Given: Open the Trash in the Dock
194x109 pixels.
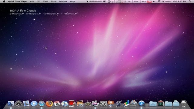Looking at the screenshot, I should point(184,104).
